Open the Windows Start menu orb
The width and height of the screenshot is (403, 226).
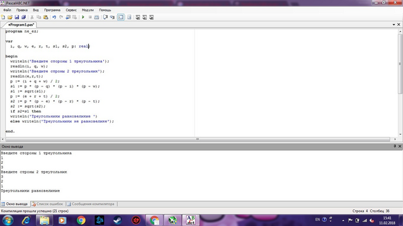point(8,220)
